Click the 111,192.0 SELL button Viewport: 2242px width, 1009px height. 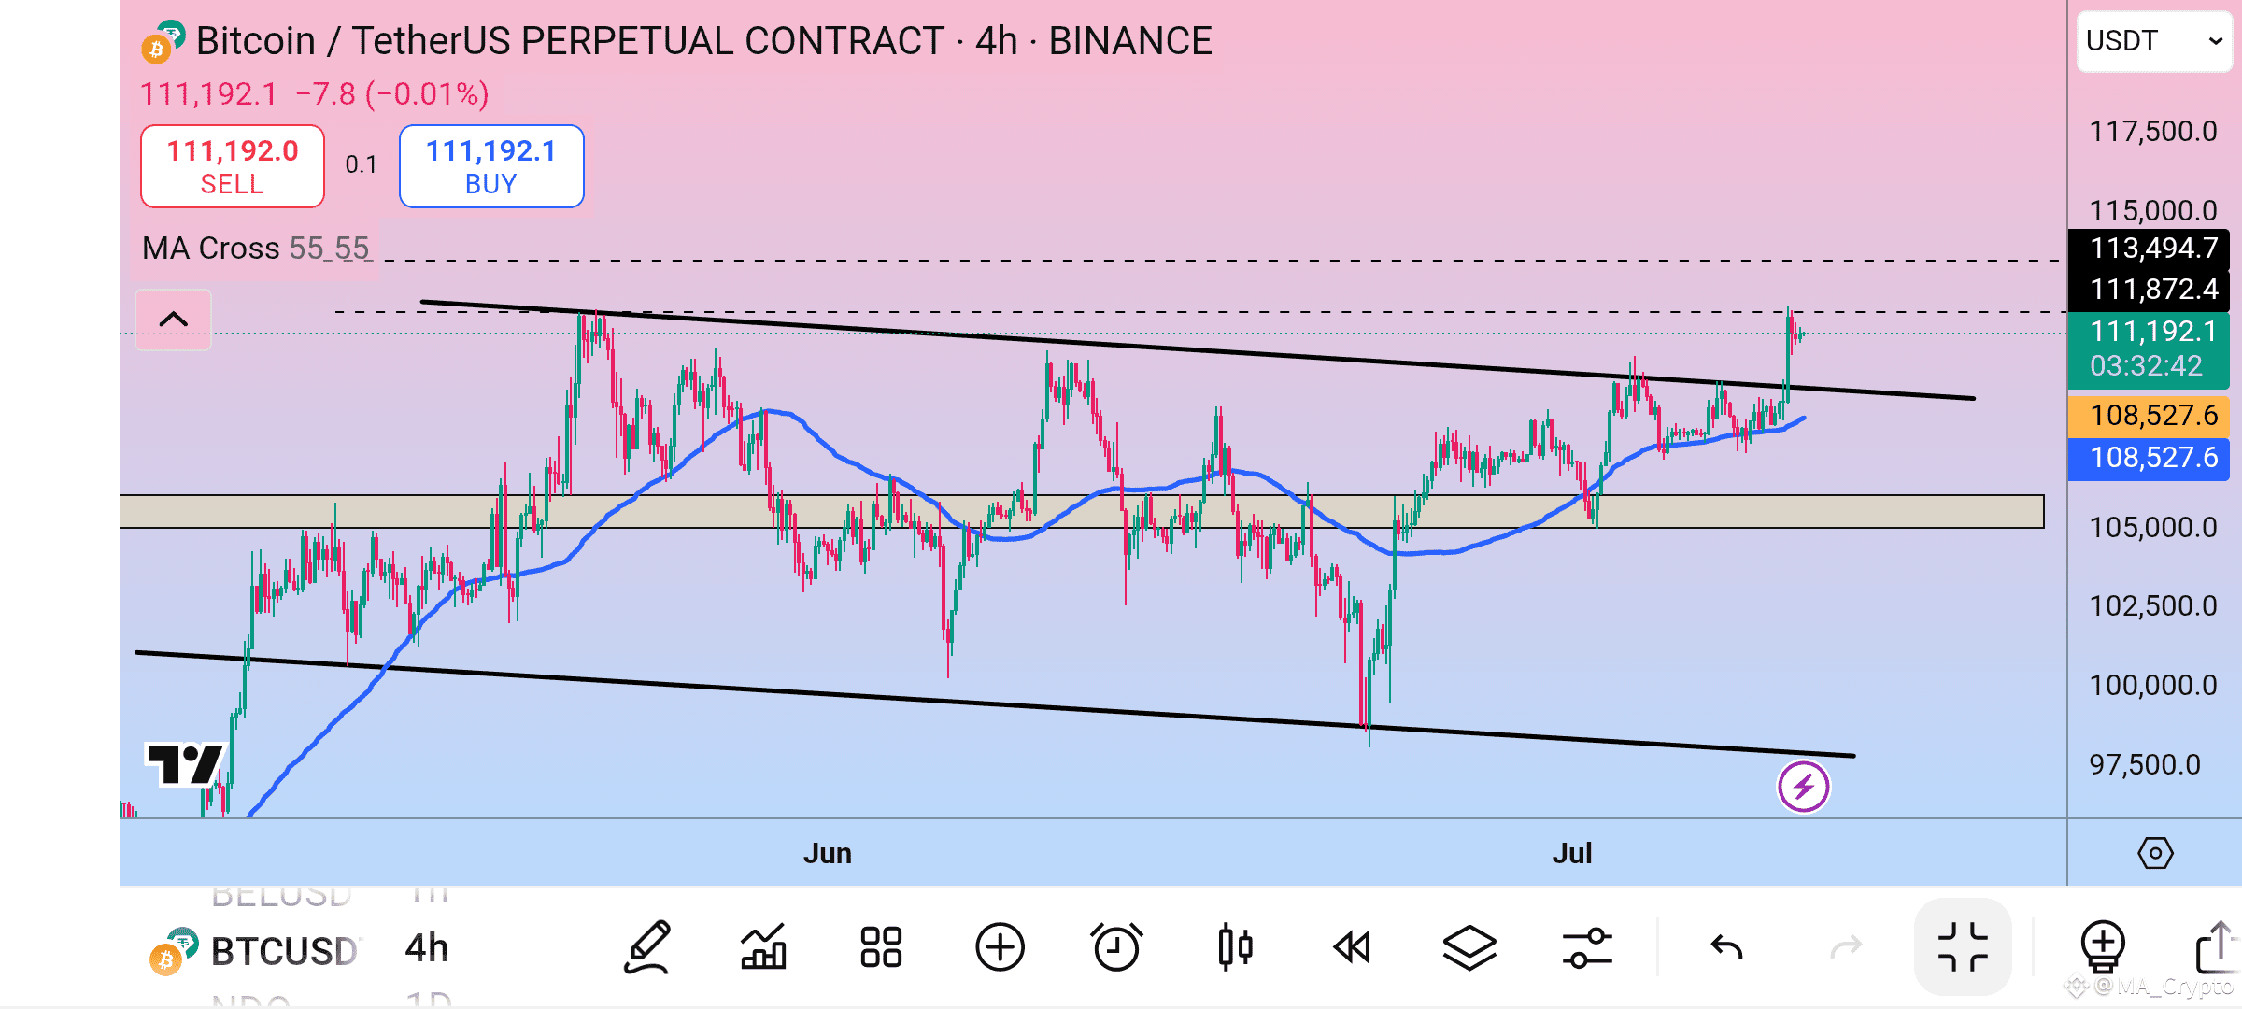233,166
